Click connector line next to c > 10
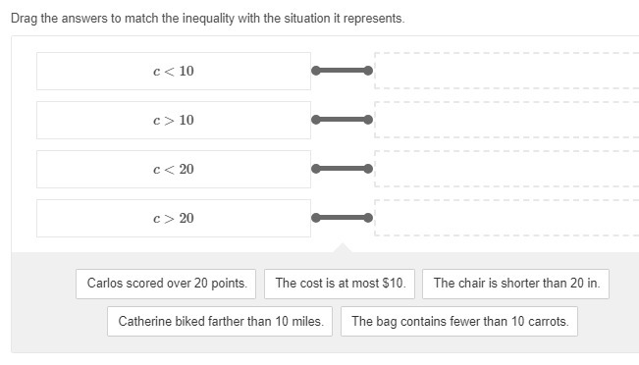639x365 pixels. pos(342,120)
